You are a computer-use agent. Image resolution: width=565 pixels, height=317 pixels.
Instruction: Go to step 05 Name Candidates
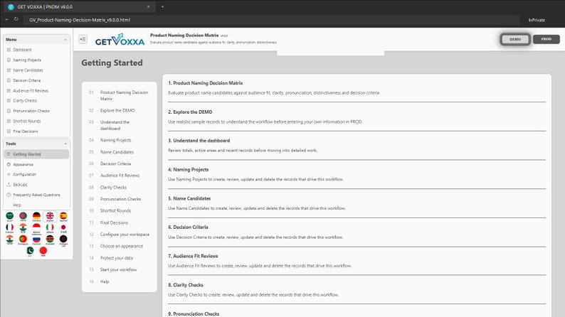[x=120, y=152]
